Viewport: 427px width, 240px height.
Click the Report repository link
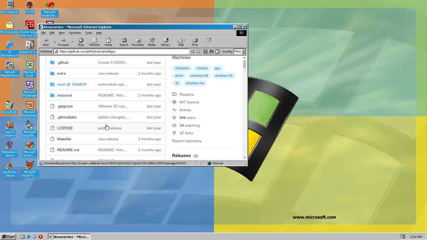click(x=187, y=141)
